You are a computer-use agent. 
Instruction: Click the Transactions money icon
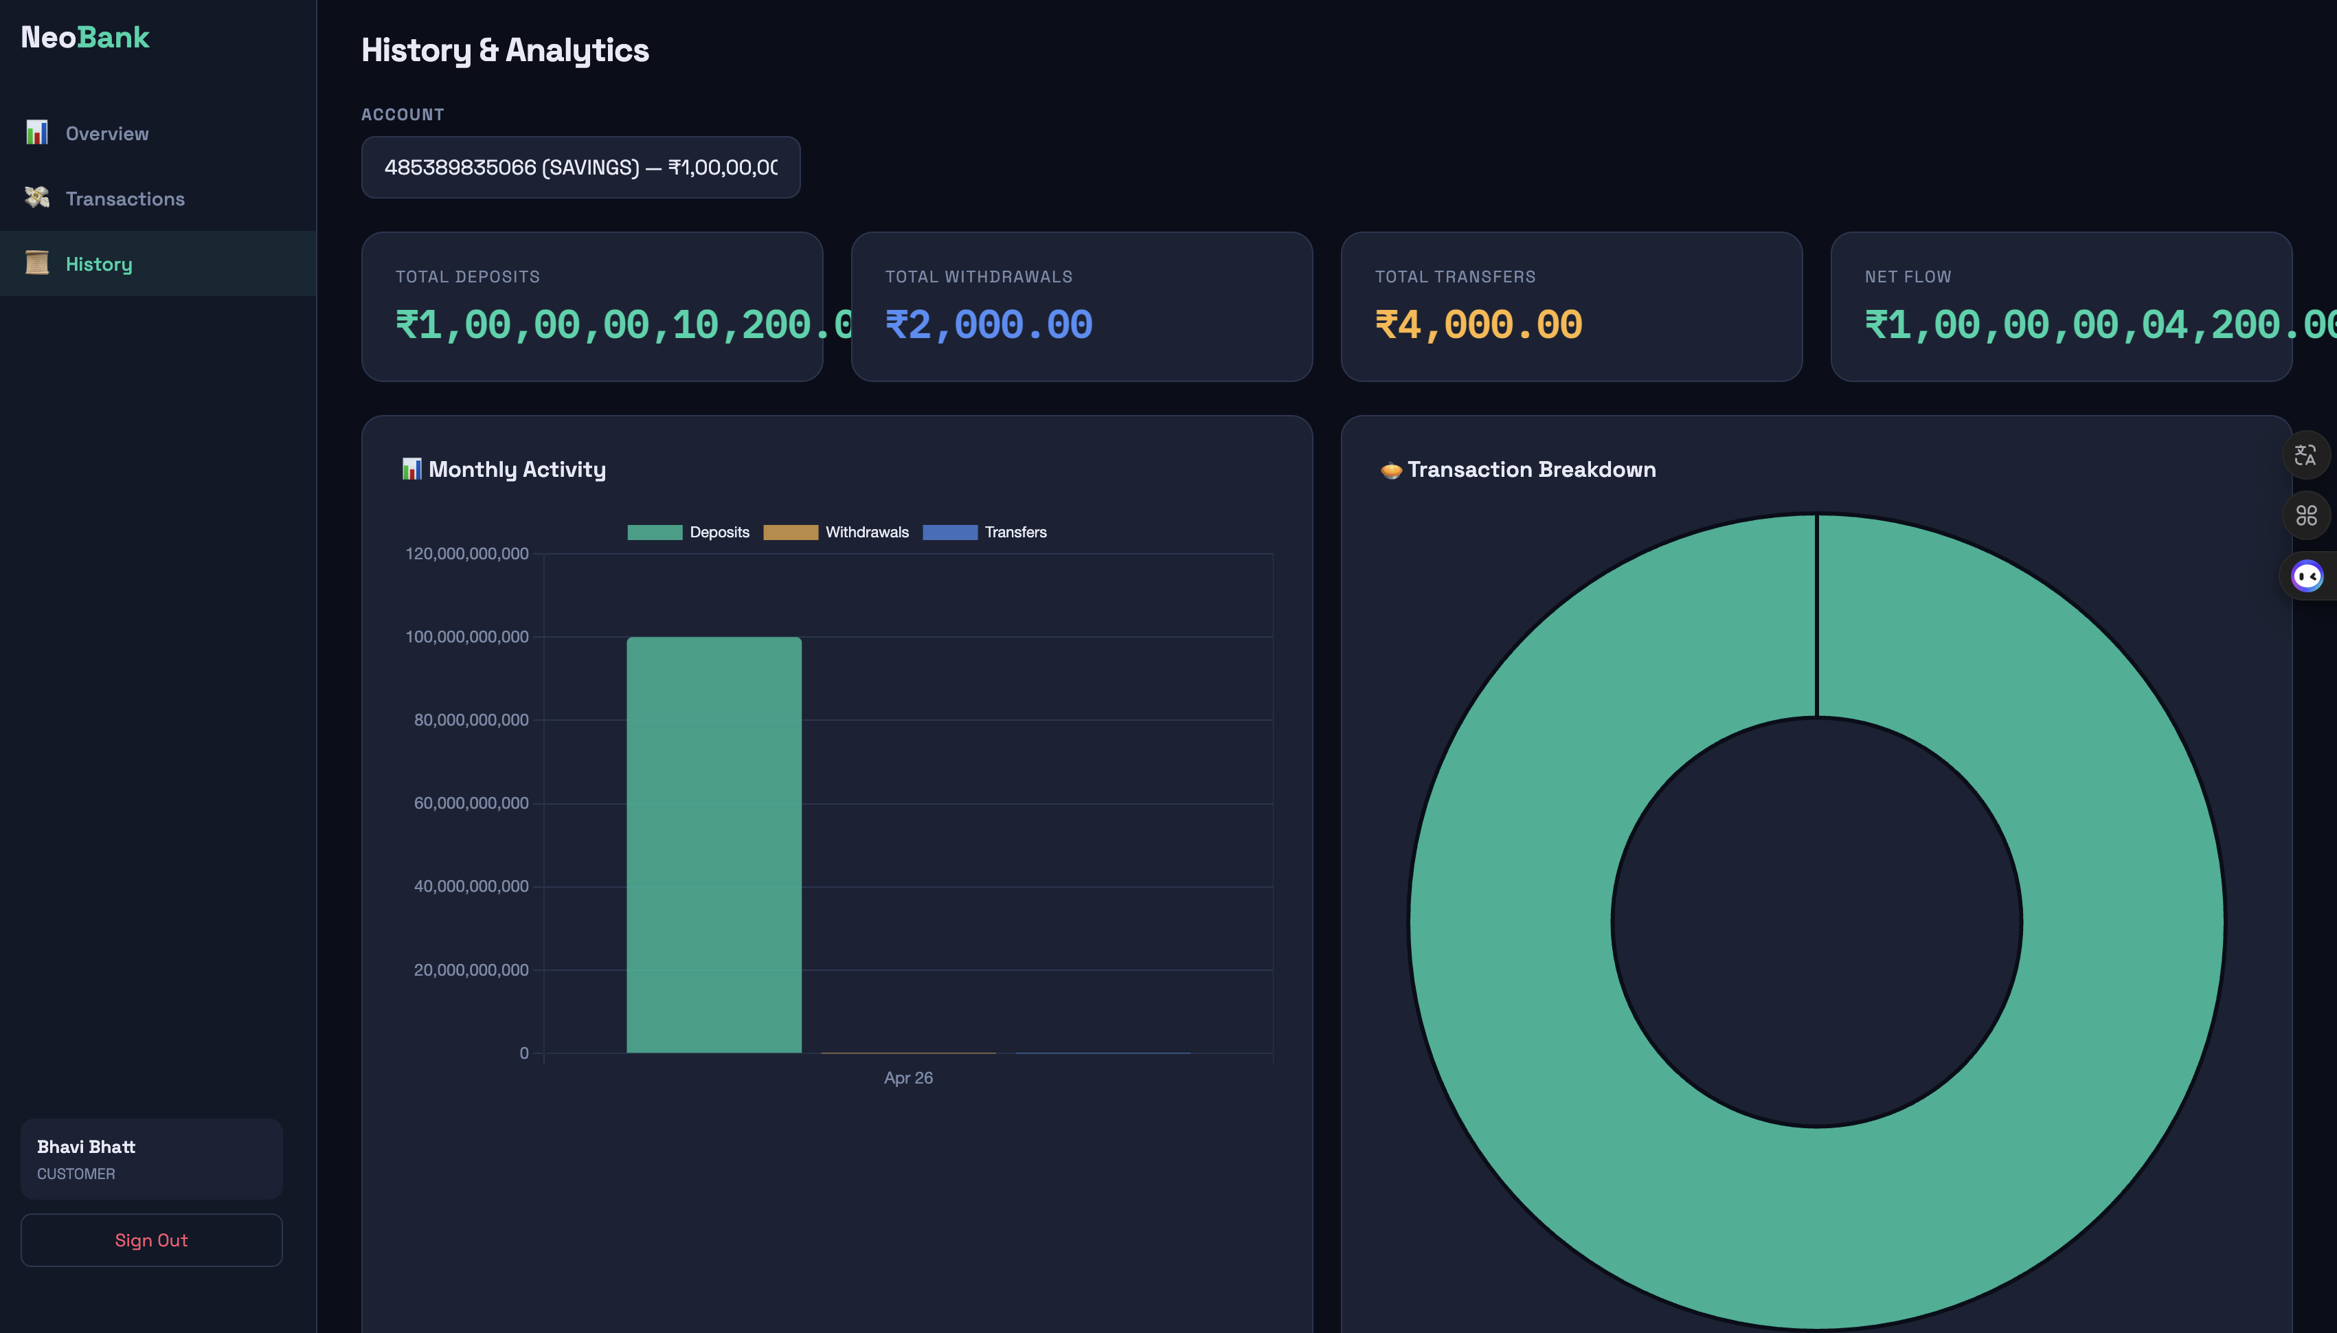click(x=36, y=198)
